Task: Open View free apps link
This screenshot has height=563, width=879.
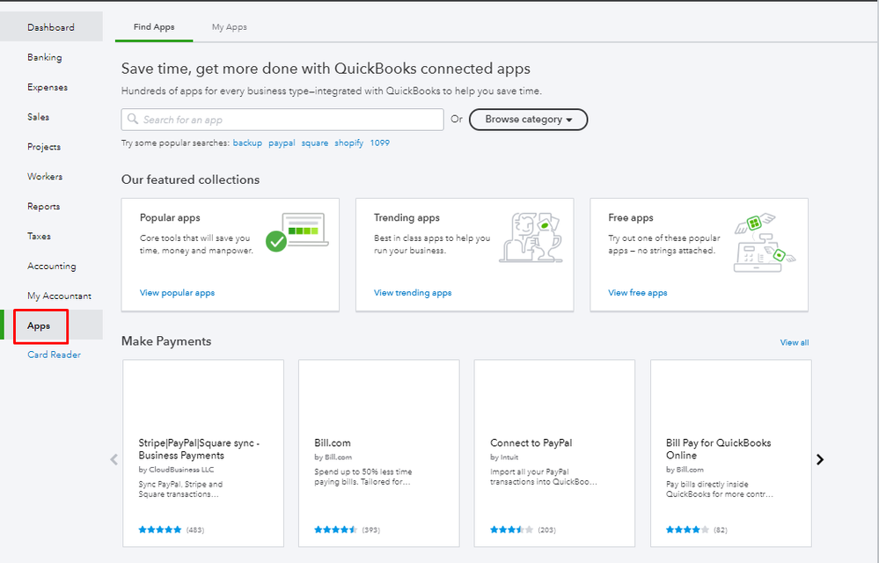Action: [x=638, y=293]
